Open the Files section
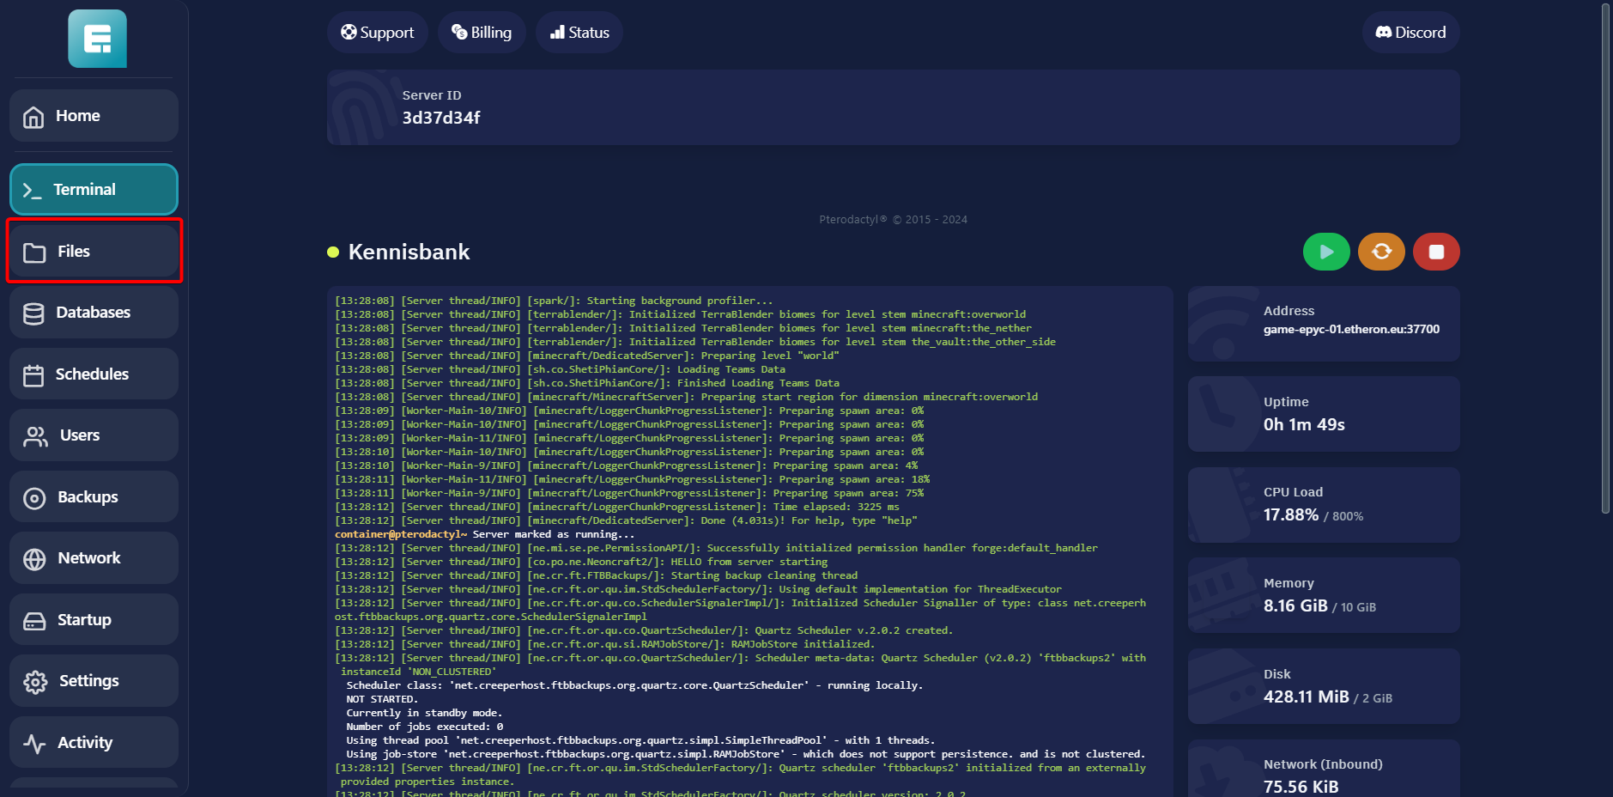 tap(94, 252)
